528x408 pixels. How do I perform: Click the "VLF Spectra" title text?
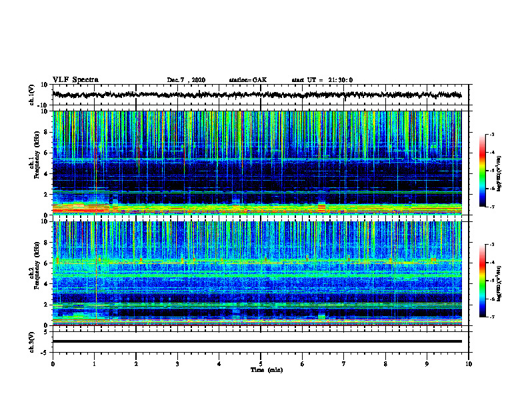[x=75, y=80]
